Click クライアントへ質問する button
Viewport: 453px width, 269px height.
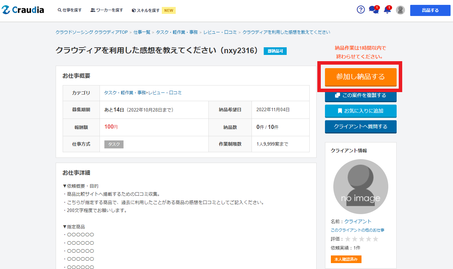pyautogui.click(x=360, y=127)
